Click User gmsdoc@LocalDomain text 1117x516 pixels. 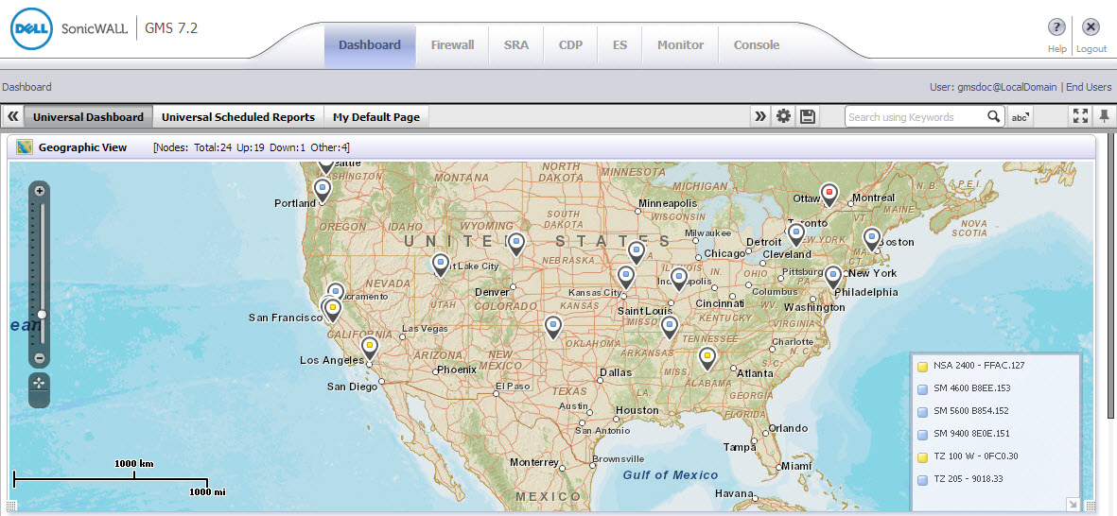click(x=993, y=87)
